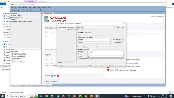Open first Chrome icon on taskbar
174x98 pixels.
46,96
